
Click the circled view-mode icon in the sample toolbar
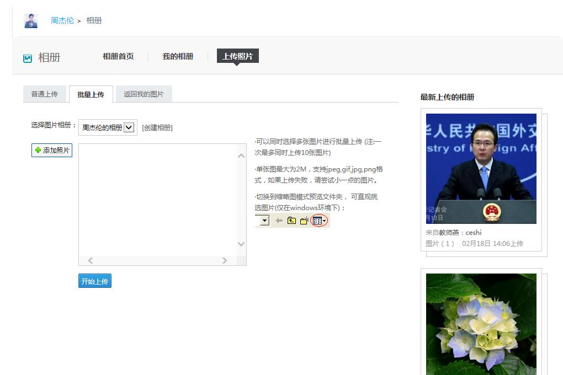coord(319,221)
